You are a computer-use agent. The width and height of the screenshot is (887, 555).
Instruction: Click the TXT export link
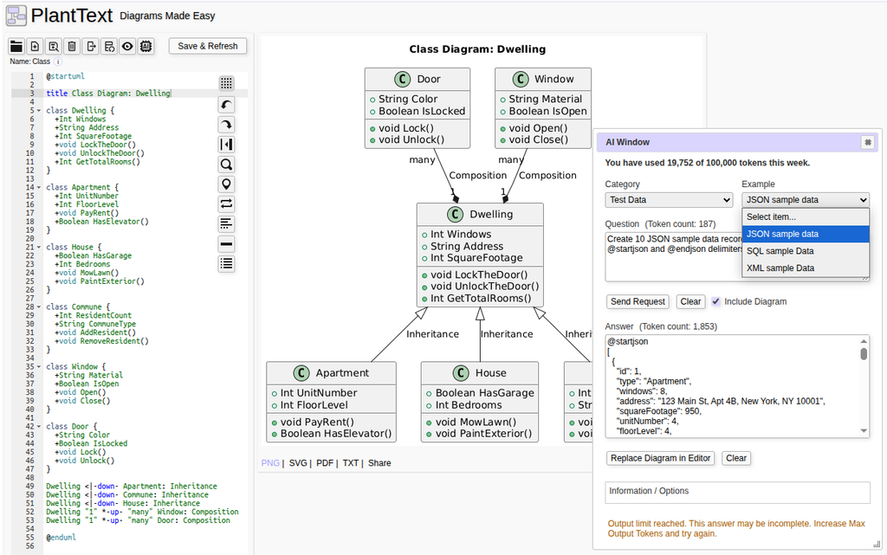click(351, 463)
